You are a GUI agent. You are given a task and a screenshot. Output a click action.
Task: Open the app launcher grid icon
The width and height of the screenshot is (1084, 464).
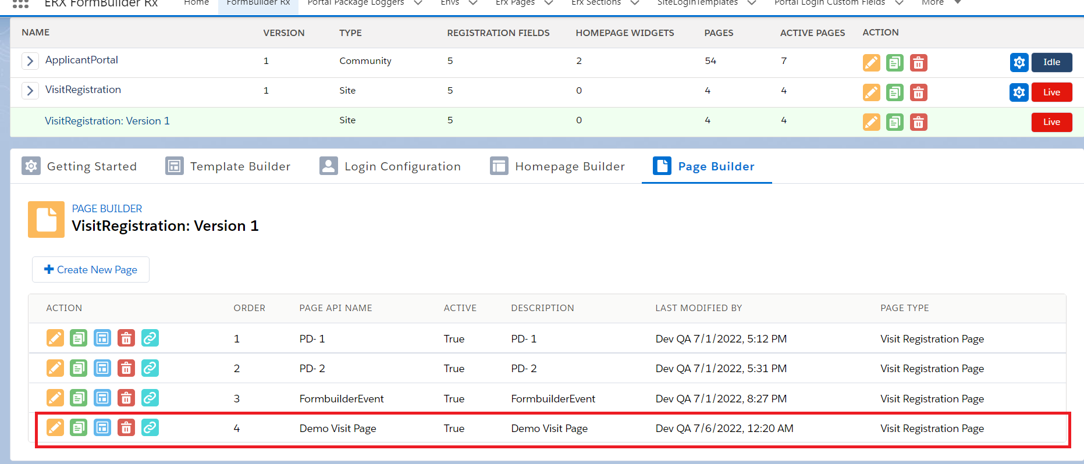20,3
